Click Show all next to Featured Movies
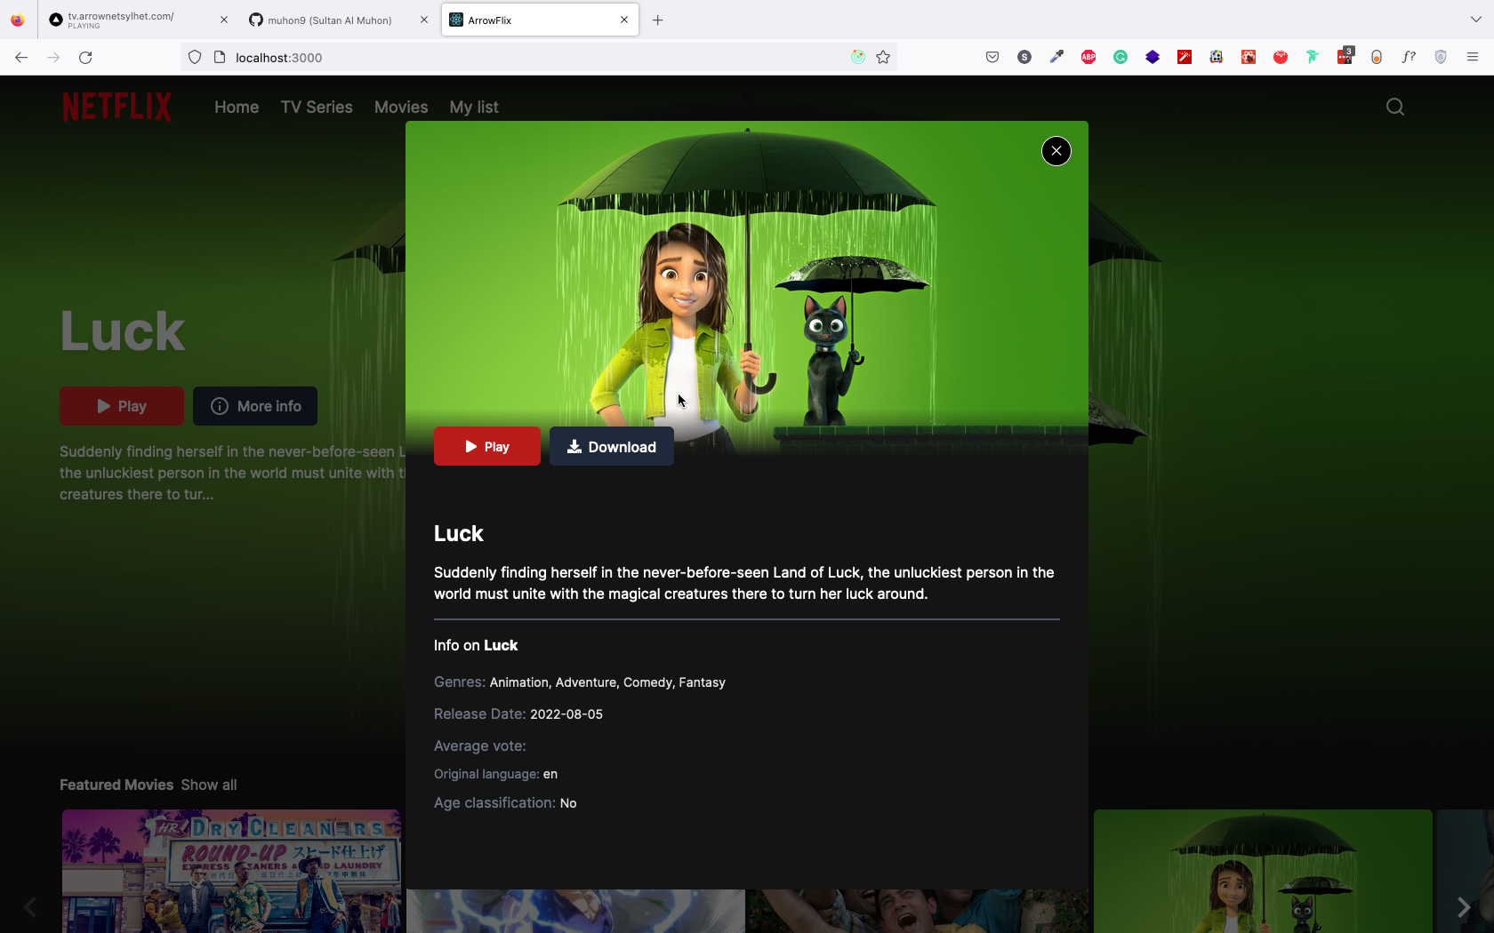 pyautogui.click(x=209, y=785)
